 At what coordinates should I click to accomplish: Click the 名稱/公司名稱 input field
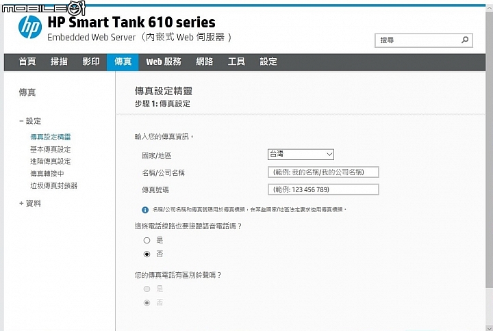pos(323,172)
